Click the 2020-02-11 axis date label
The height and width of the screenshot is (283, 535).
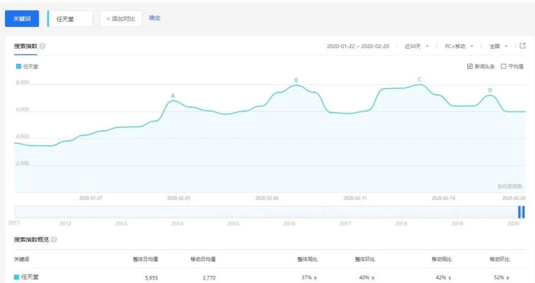[x=355, y=198]
